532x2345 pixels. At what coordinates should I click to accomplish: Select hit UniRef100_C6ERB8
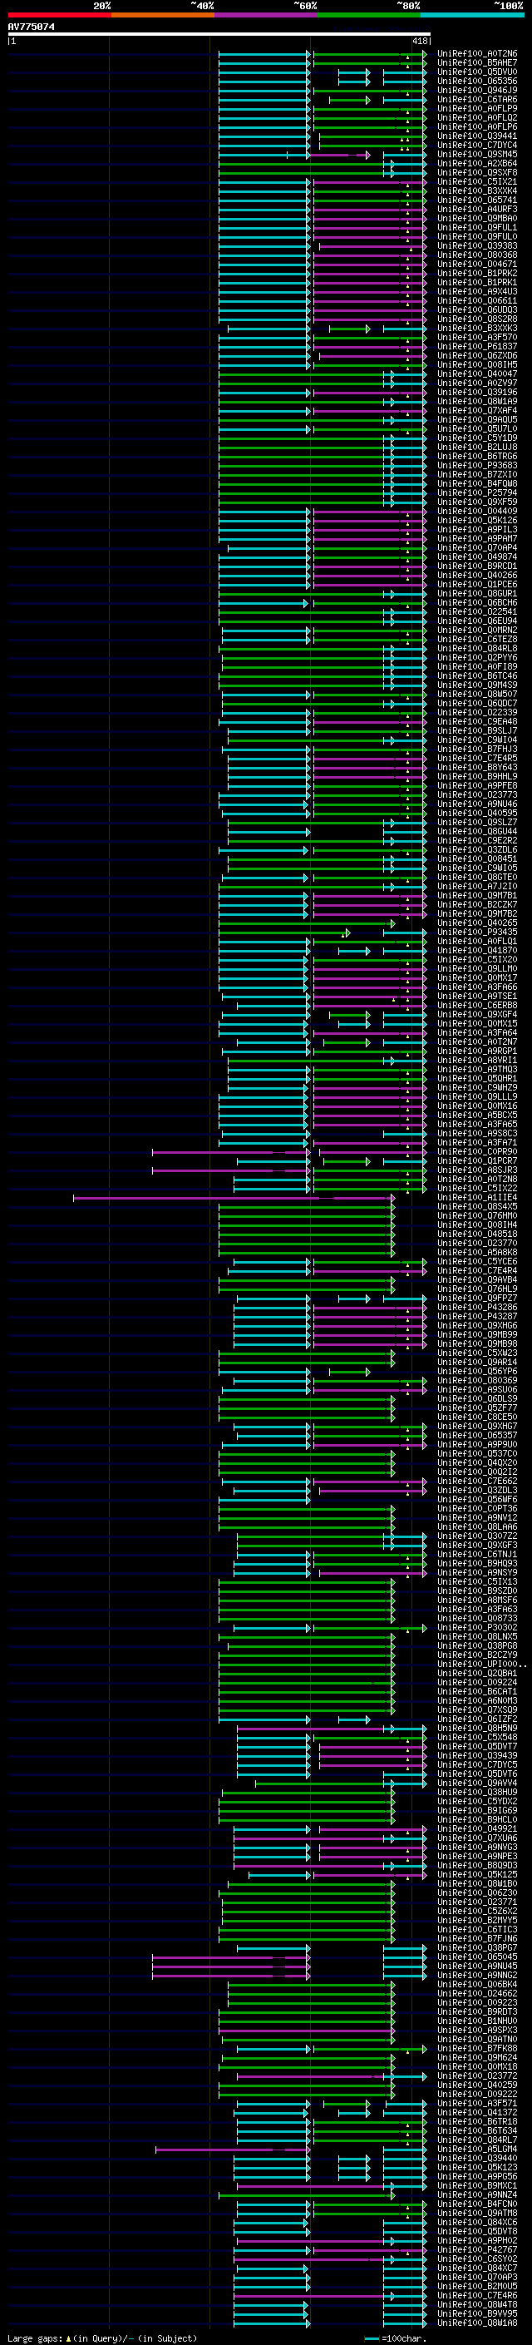477,1005
